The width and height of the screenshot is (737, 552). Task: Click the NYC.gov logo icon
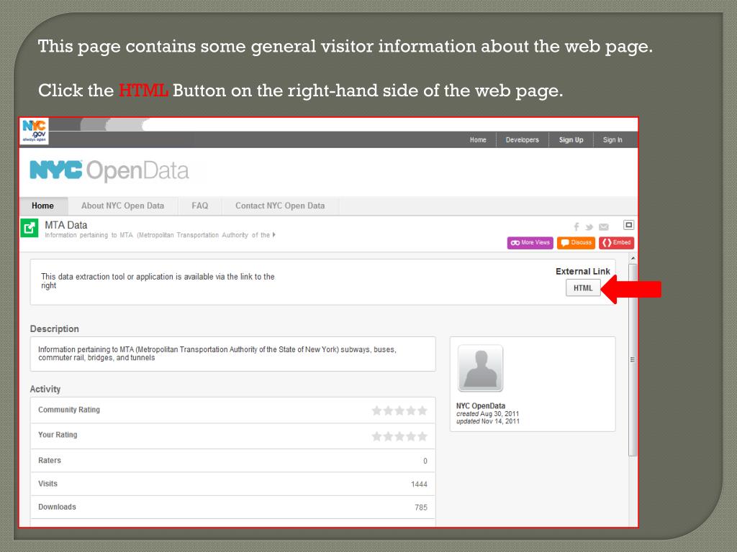click(x=35, y=131)
